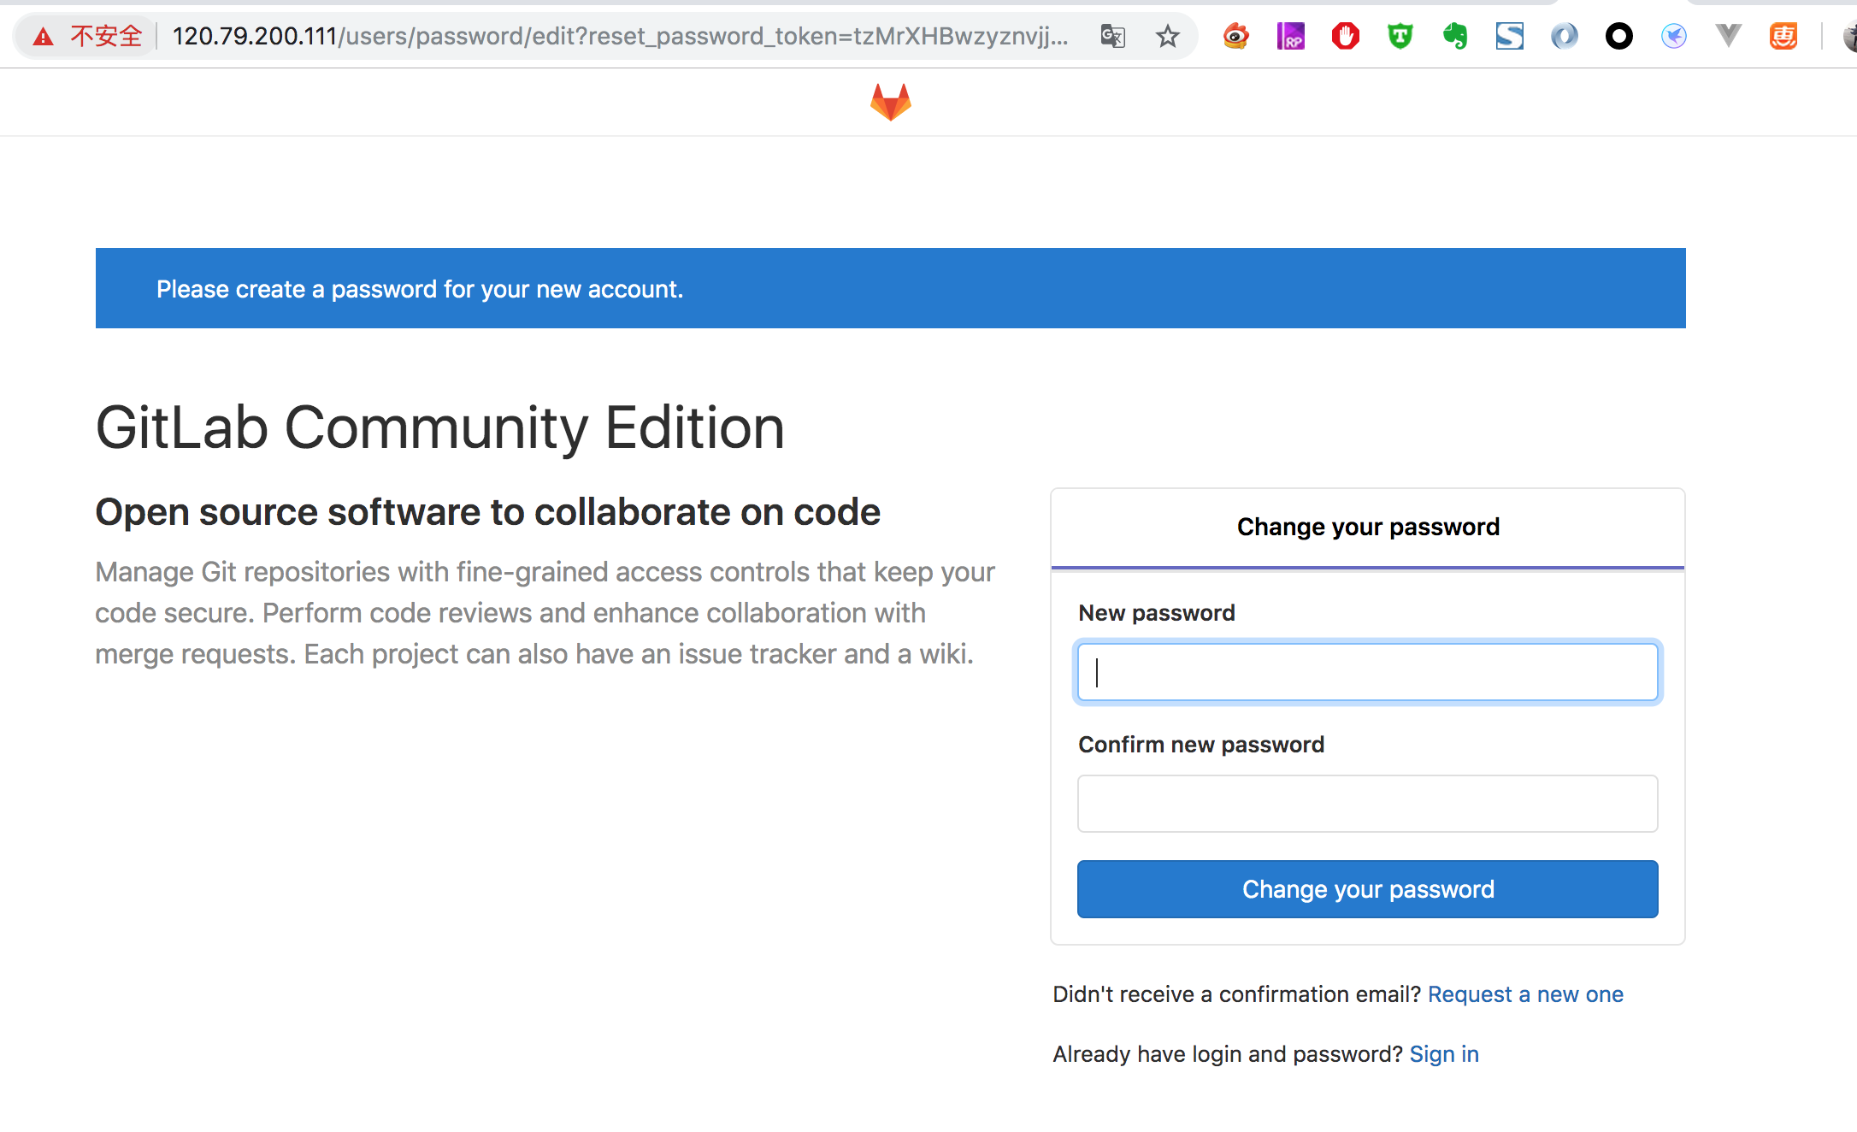Viewport: 1857px width, 1132px height.
Task: Open the Axure RP extension icon
Action: 1290,36
